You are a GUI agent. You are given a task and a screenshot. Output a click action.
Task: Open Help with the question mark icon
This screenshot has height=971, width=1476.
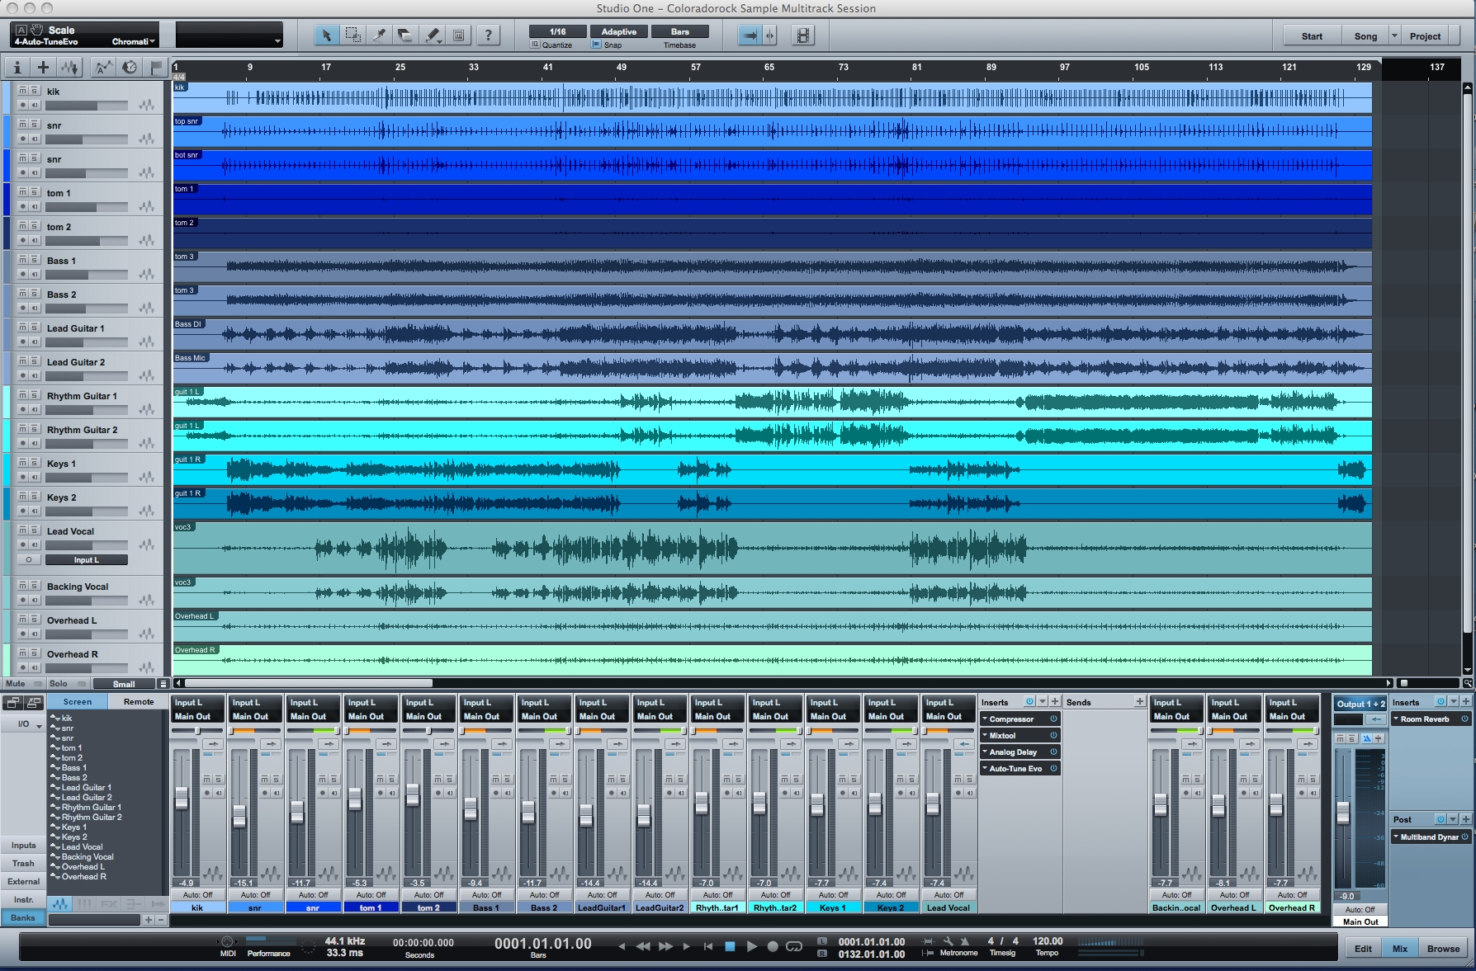pos(489,35)
